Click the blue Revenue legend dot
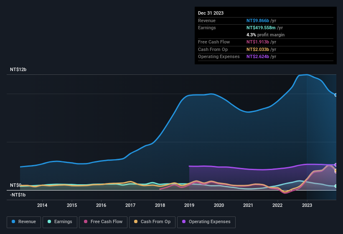 pyautogui.click(x=13, y=222)
